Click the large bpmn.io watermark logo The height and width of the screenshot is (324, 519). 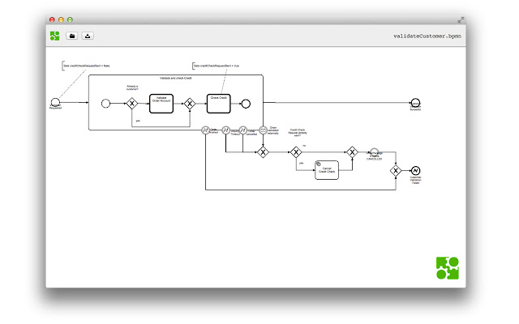click(447, 268)
